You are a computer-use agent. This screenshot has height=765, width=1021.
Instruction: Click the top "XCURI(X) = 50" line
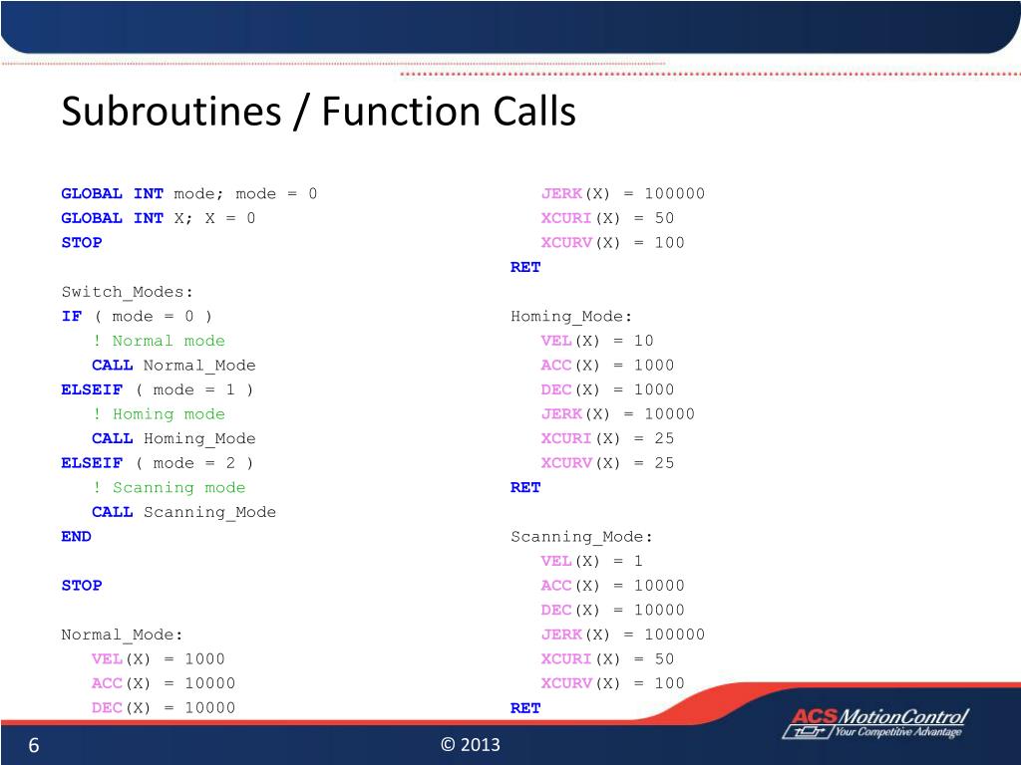coord(607,218)
